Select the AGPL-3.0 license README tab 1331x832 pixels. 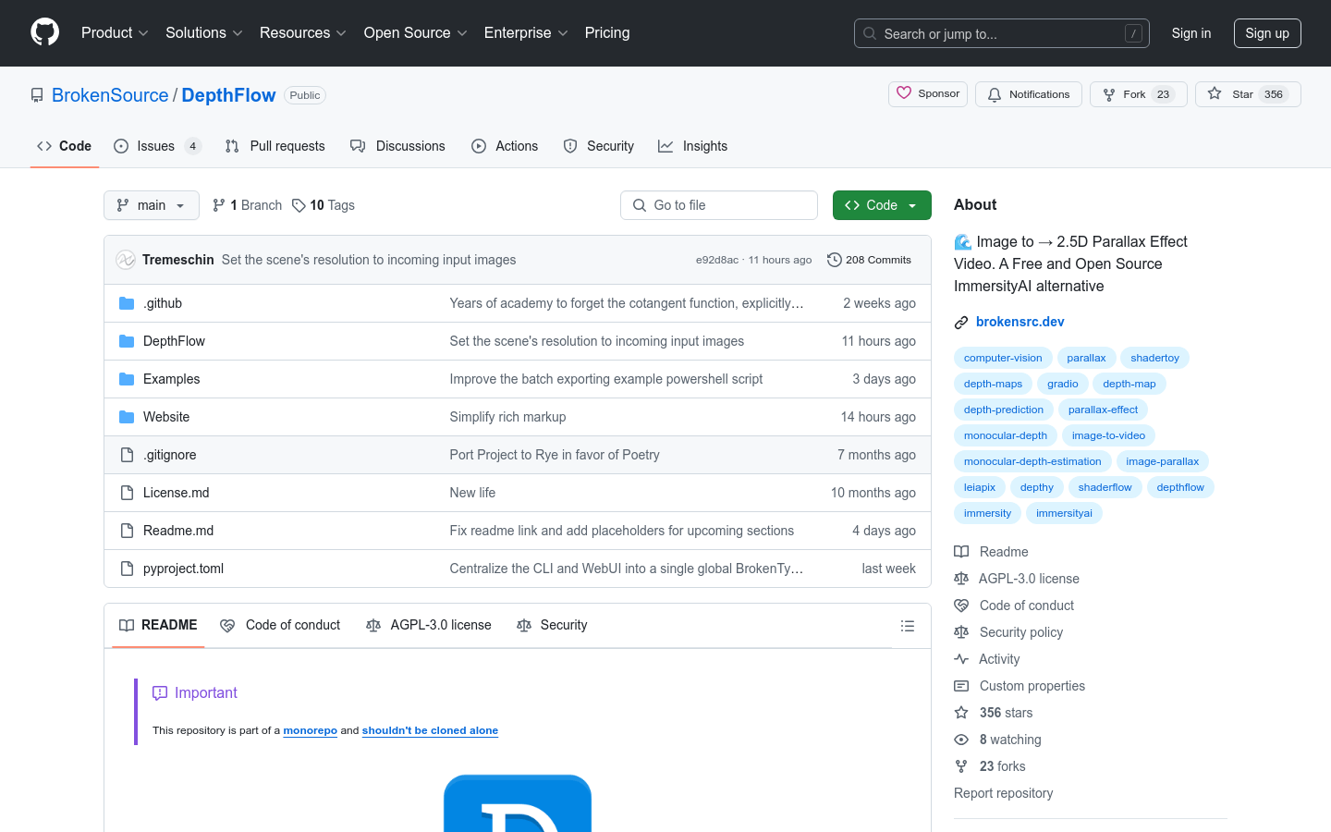coord(429,626)
